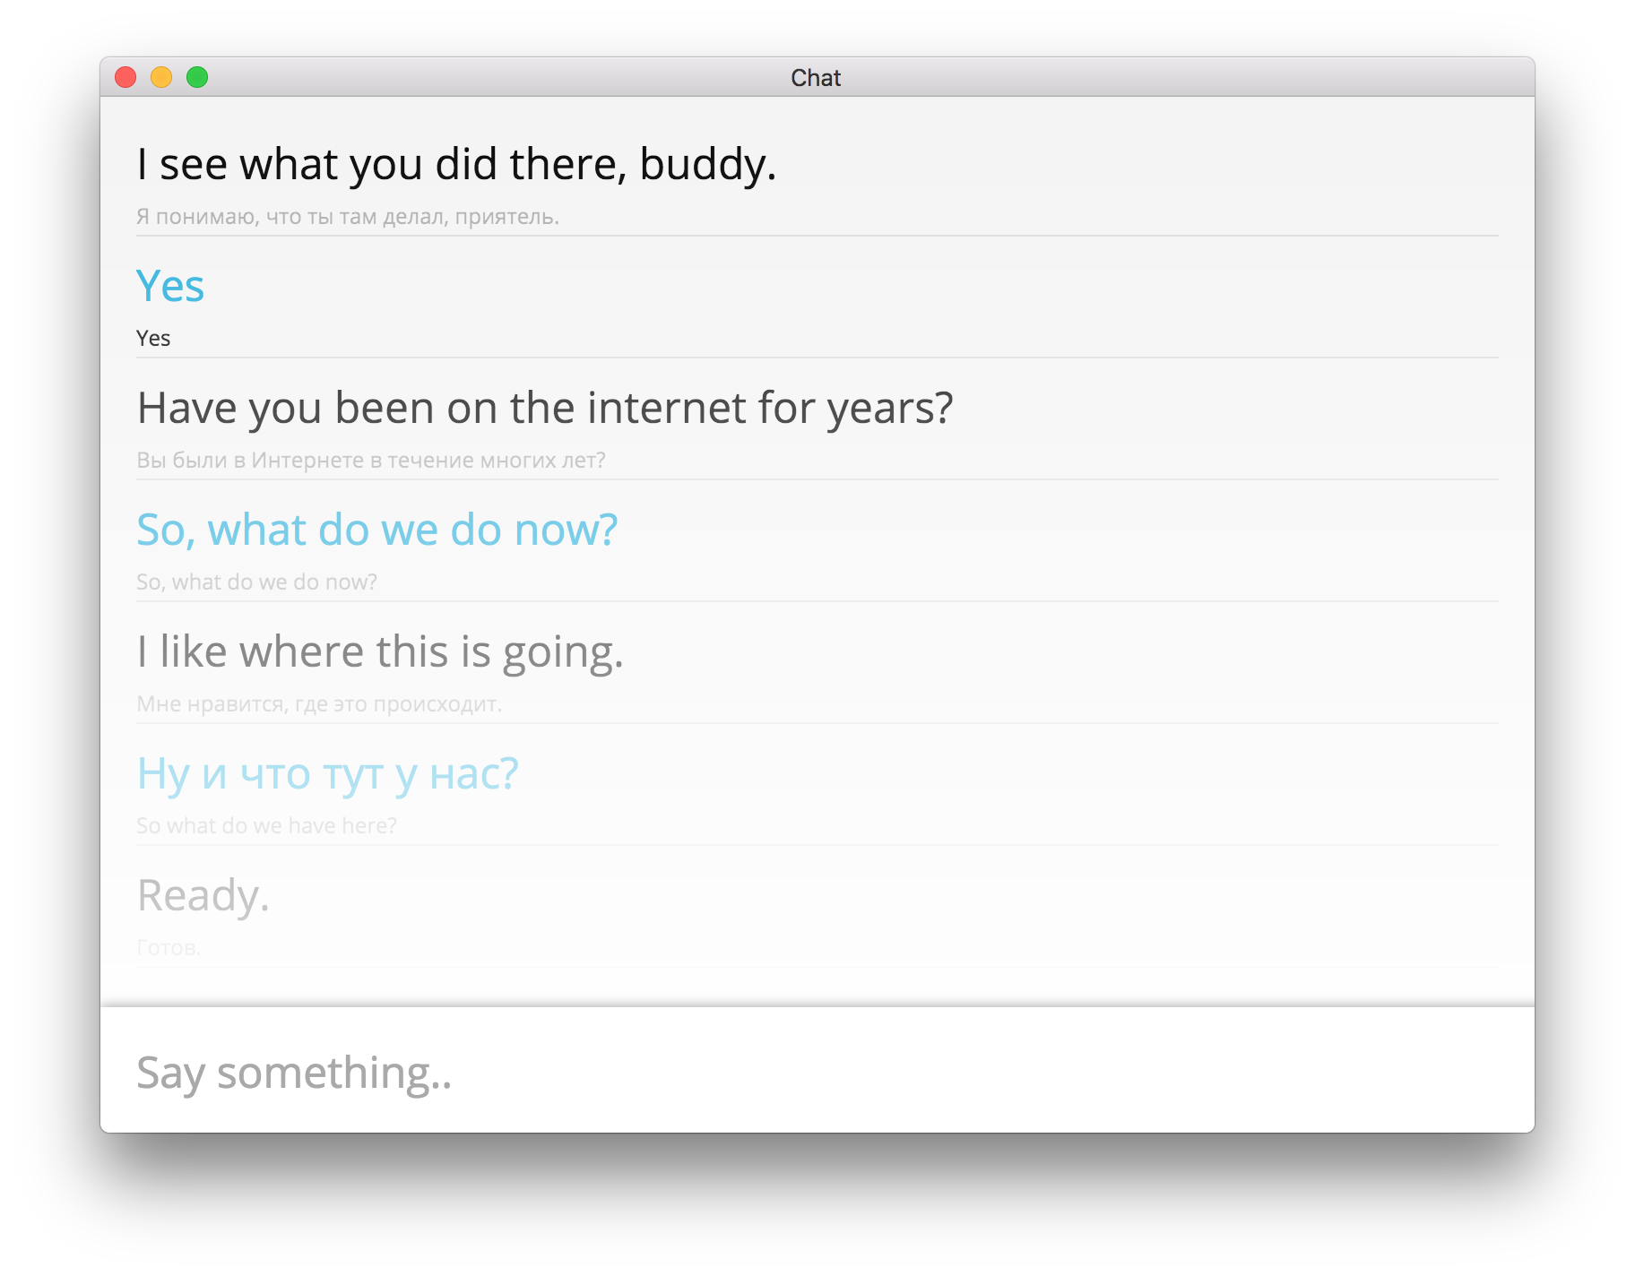Click the faded 'Готов.' translation

click(x=169, y=948)
